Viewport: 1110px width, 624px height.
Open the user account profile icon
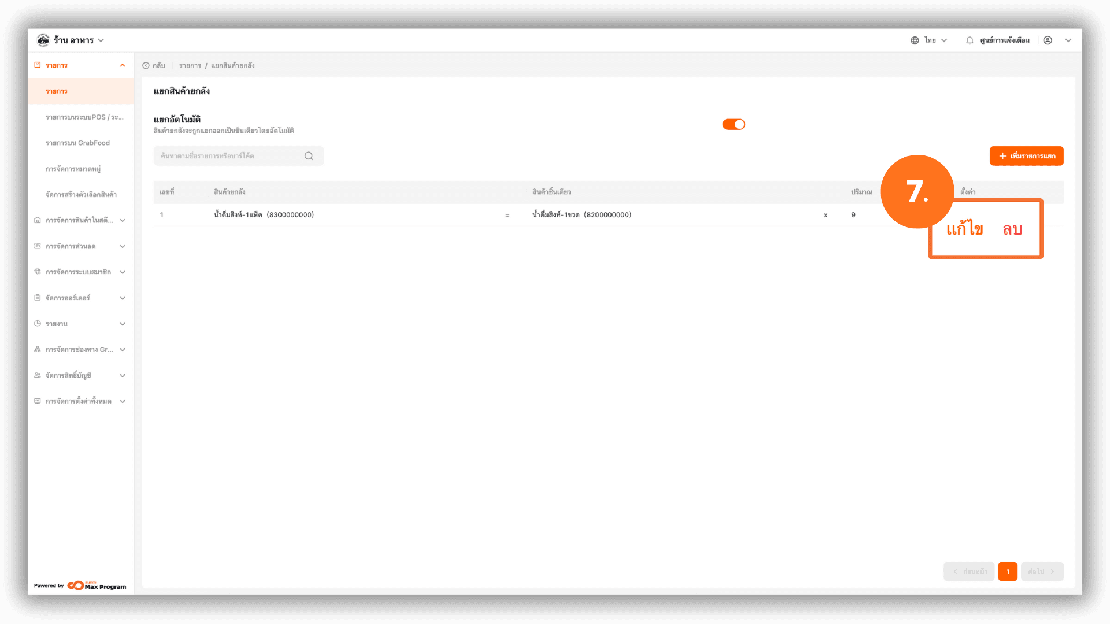tap(1048, 40)
